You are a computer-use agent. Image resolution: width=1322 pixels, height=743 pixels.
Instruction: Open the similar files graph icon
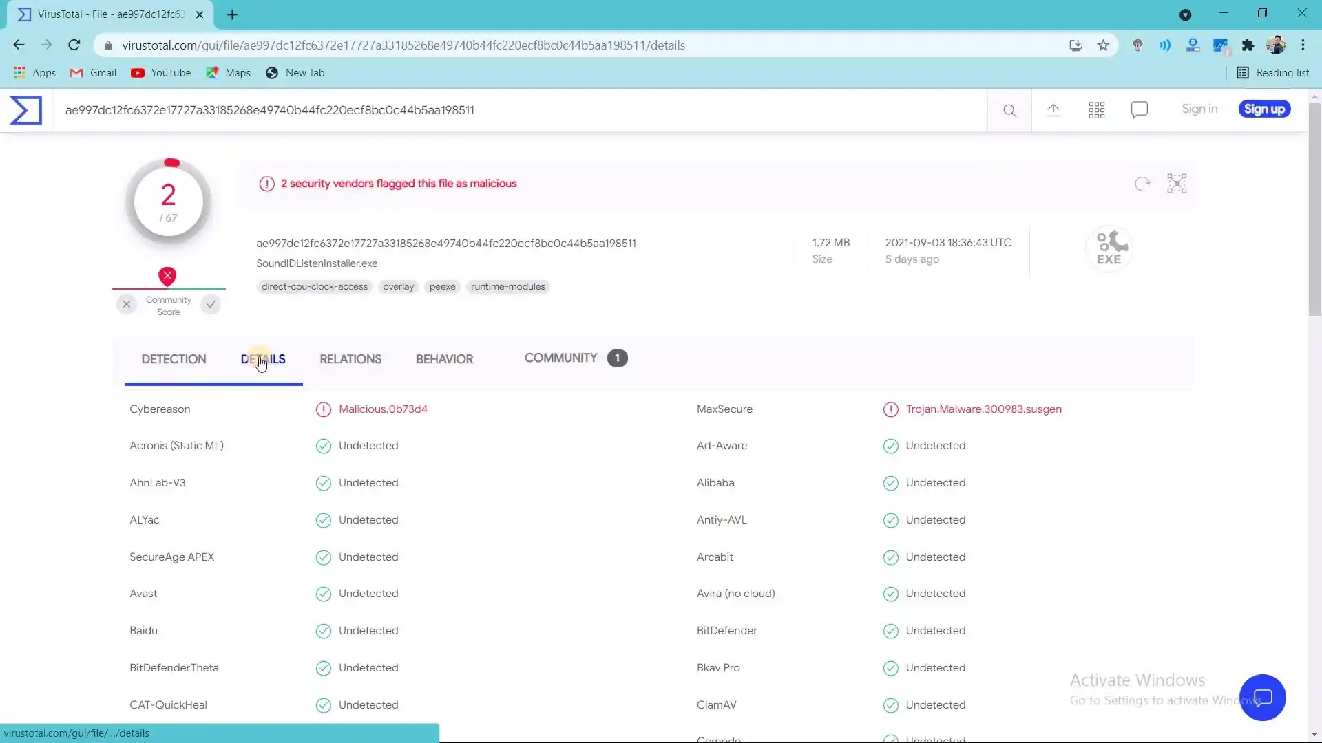pos(1177,184)
